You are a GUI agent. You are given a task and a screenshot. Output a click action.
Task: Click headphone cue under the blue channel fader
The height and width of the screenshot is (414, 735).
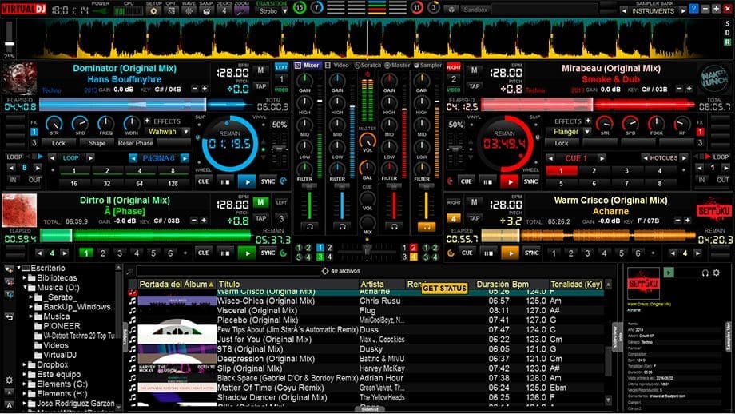point(342,226)
